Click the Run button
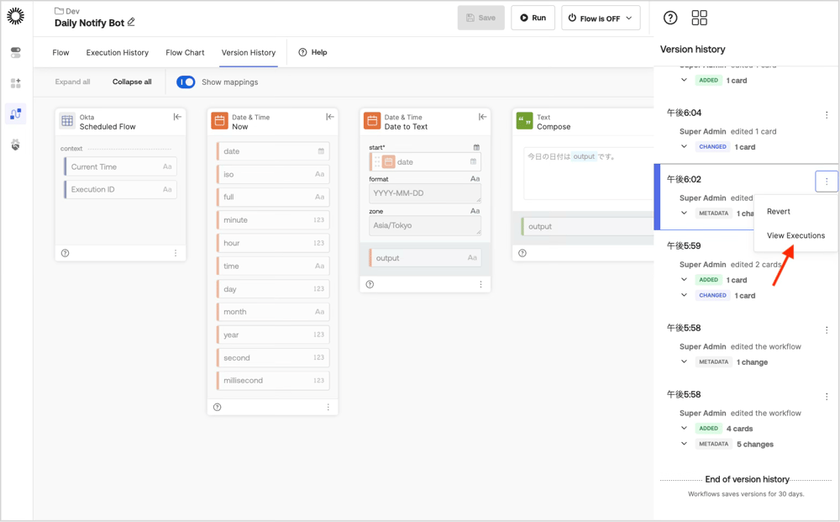Viewport: 840px width, 522px height. [x=533, y=18]
